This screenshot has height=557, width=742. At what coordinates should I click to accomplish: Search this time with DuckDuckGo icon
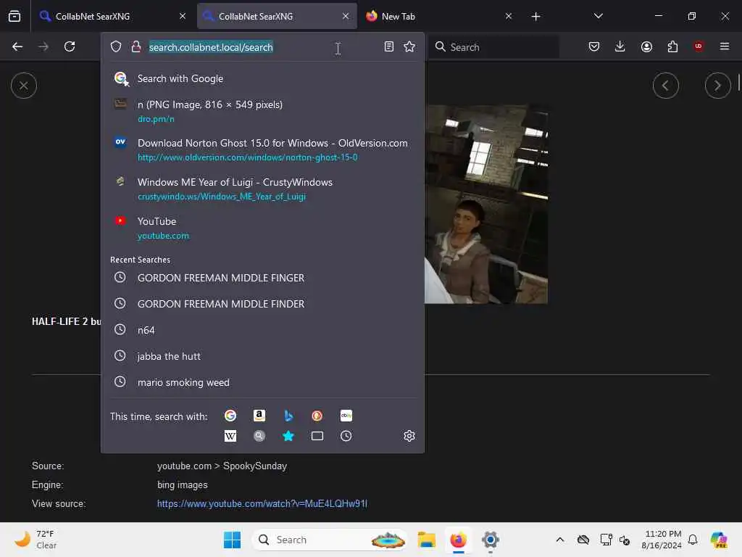point(317,416)
